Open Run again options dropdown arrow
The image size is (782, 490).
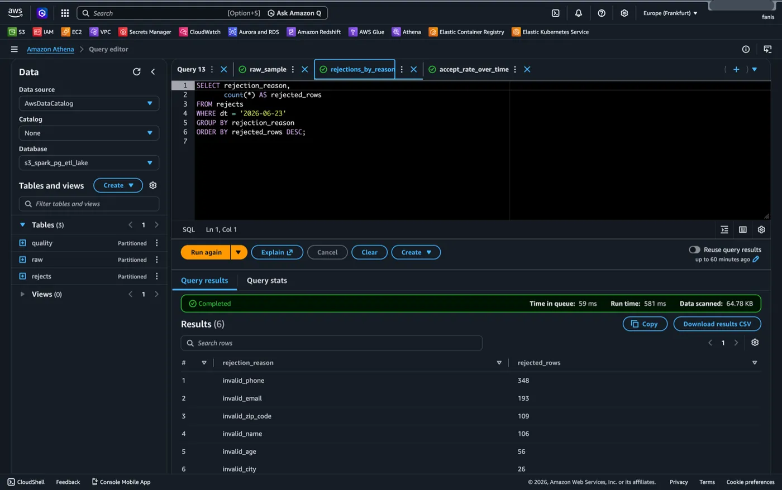(239, 252)
